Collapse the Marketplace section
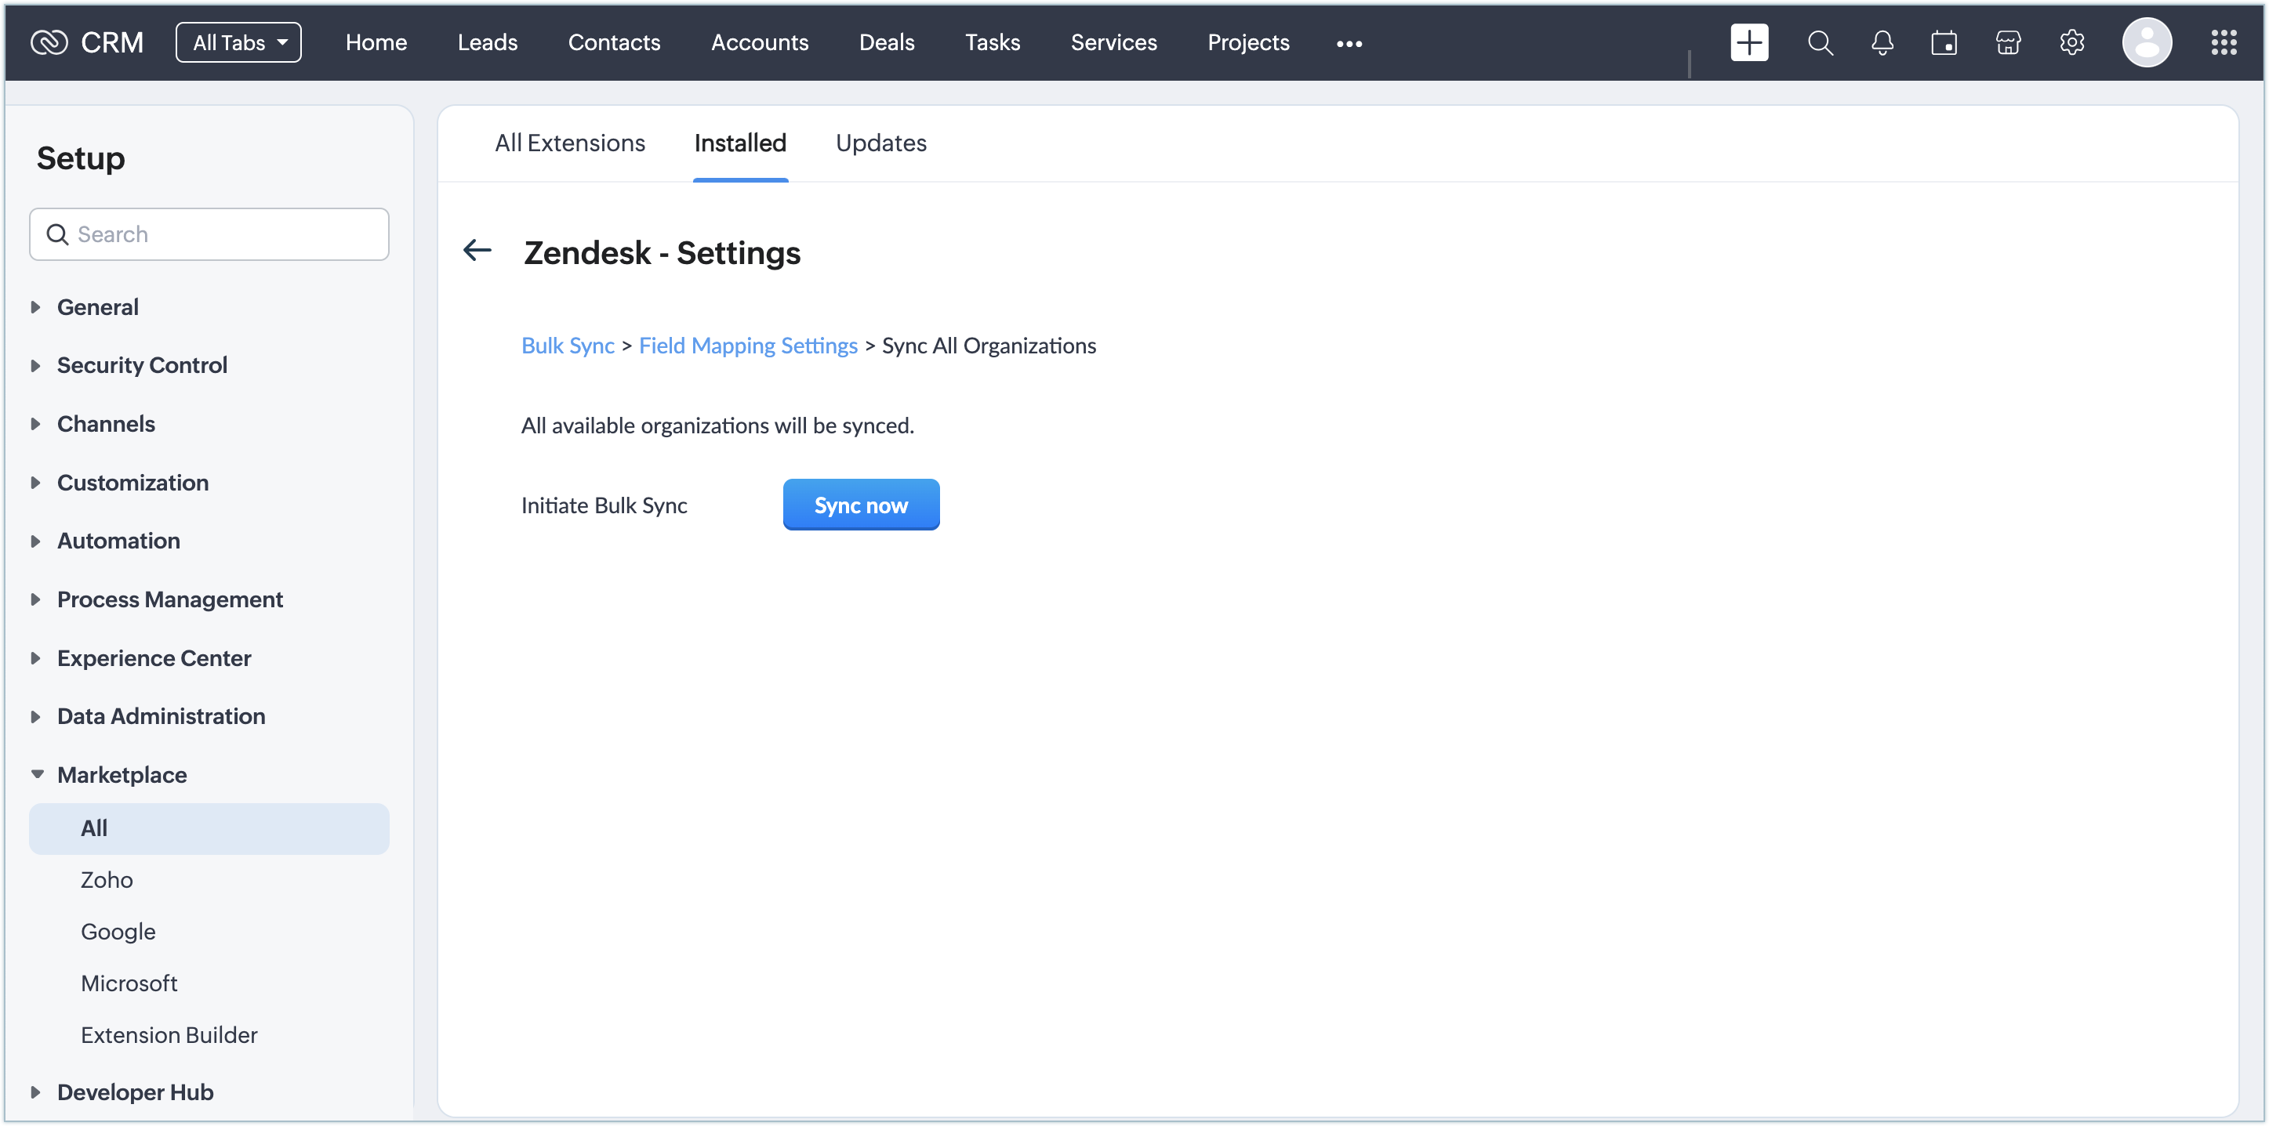The height and width of the screenshot is (1126, 2269). tap(122, 775)
